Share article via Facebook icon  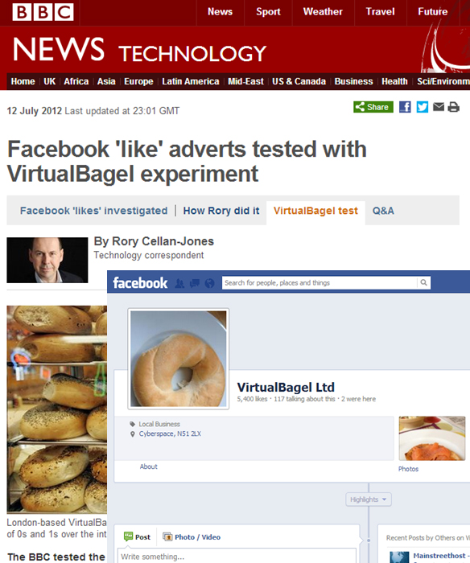click(x=405, y=107)
